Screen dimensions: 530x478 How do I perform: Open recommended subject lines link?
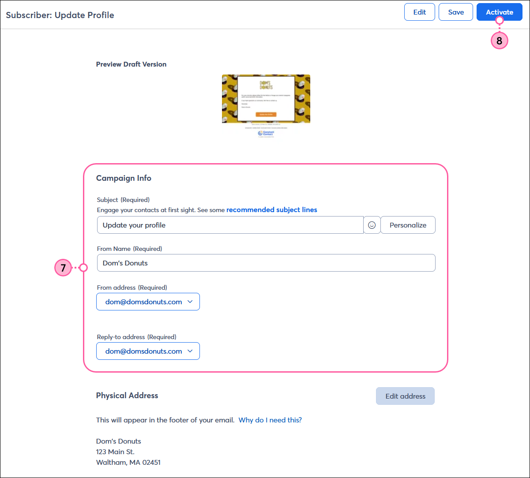[x=271, y=209]
